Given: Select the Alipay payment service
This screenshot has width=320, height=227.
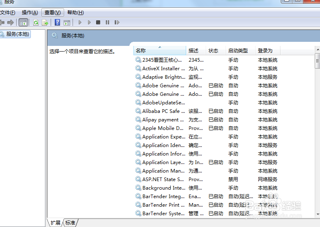Looking at the screenshot, I should coord(206,119).
